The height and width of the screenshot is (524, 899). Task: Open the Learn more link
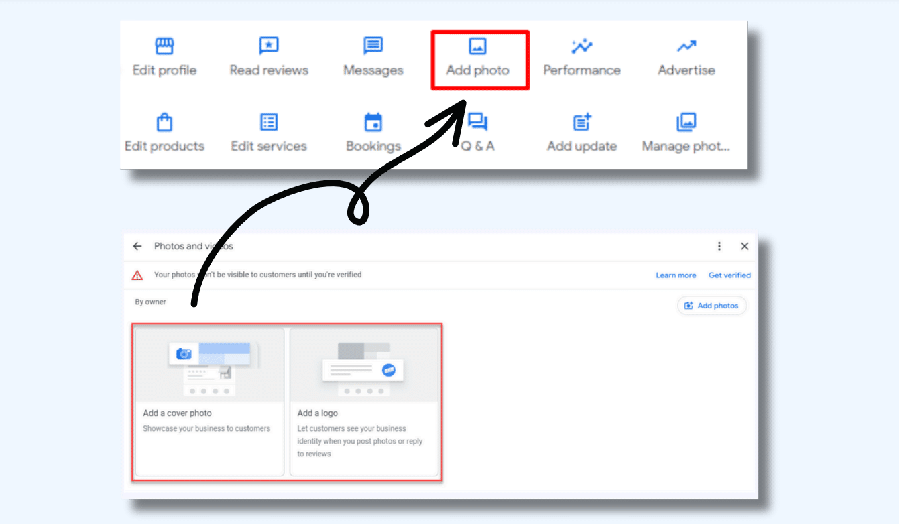click(x=676, y=275)
